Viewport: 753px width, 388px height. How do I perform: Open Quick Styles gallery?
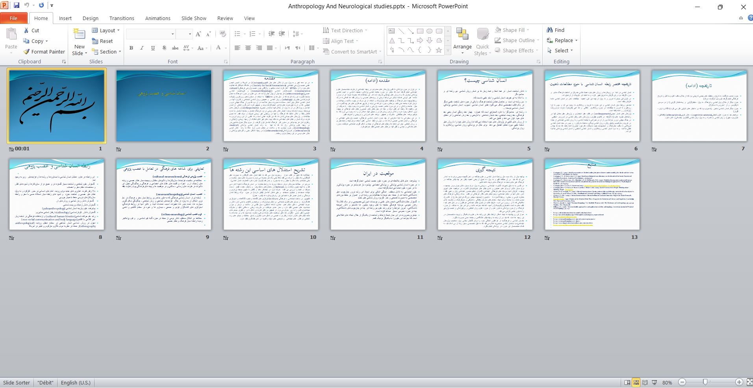tap(482, 41)
